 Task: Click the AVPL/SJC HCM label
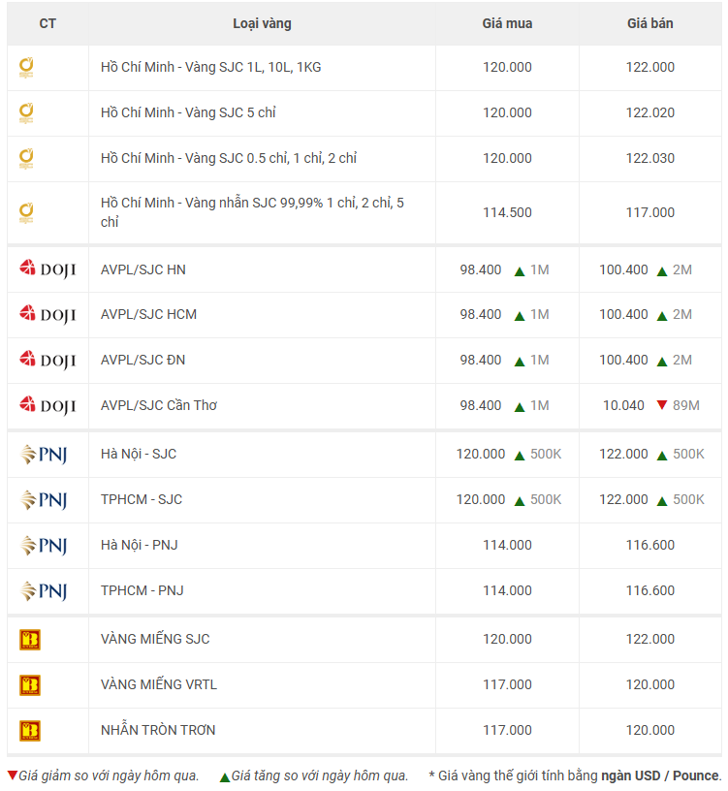pos(149,314)
